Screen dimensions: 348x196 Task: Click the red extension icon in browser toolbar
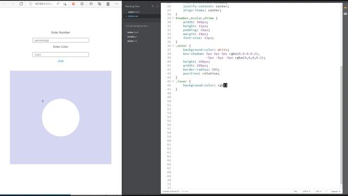[73, 4]
